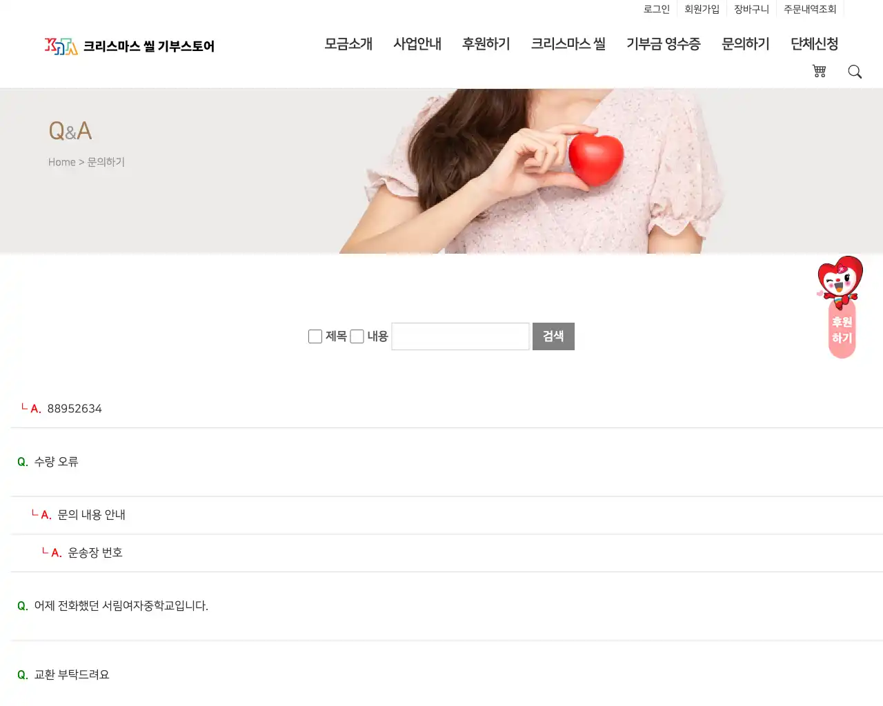Open the 기부금 영수증 menu
The height and width of the screenshot is (706, 883).
[x=663, y=44]
